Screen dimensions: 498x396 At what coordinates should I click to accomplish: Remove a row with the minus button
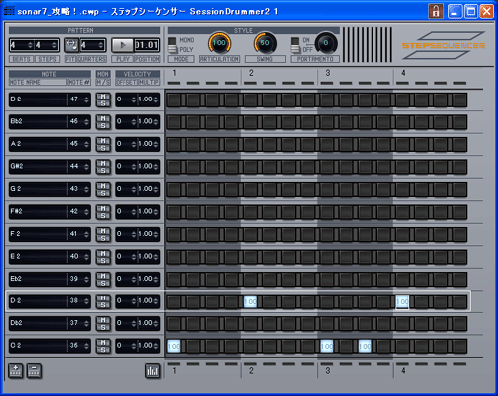point(34,371)
